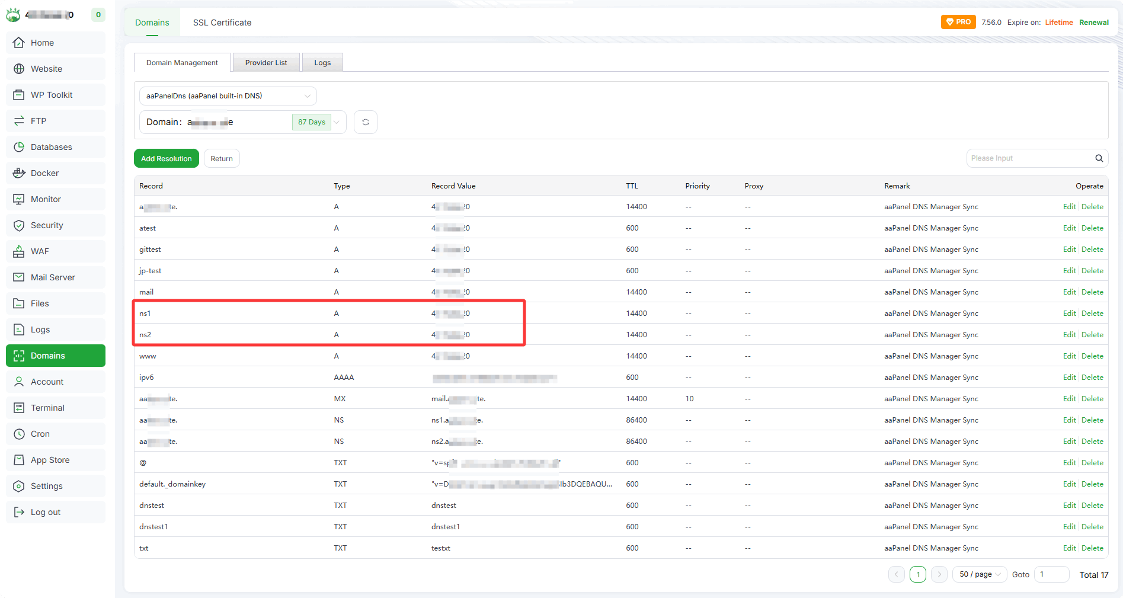Open the Logs tab in Domains
Image resolution: width=1123 pixels, height=598 pixels.
[322, 63]
